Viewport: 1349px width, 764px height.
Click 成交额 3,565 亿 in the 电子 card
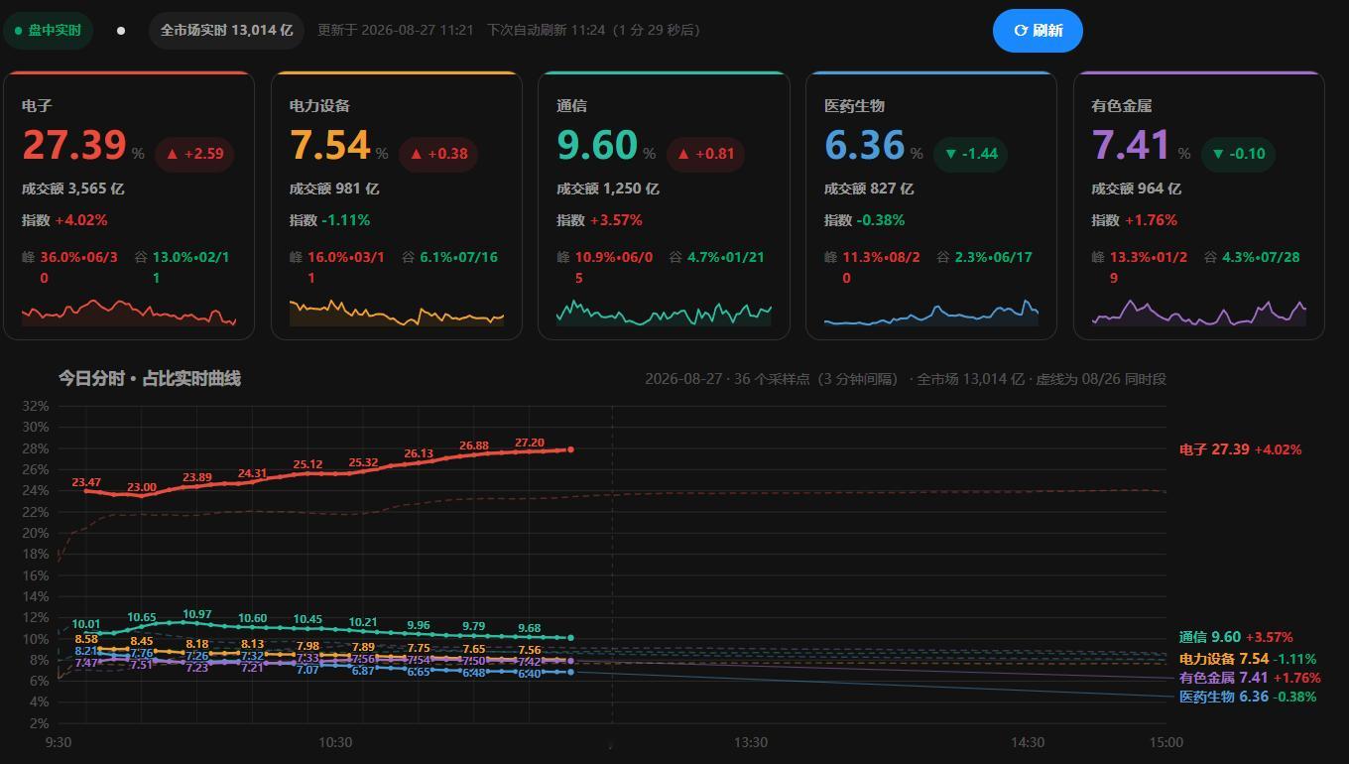pyautogui.click(x=73, y=189)
